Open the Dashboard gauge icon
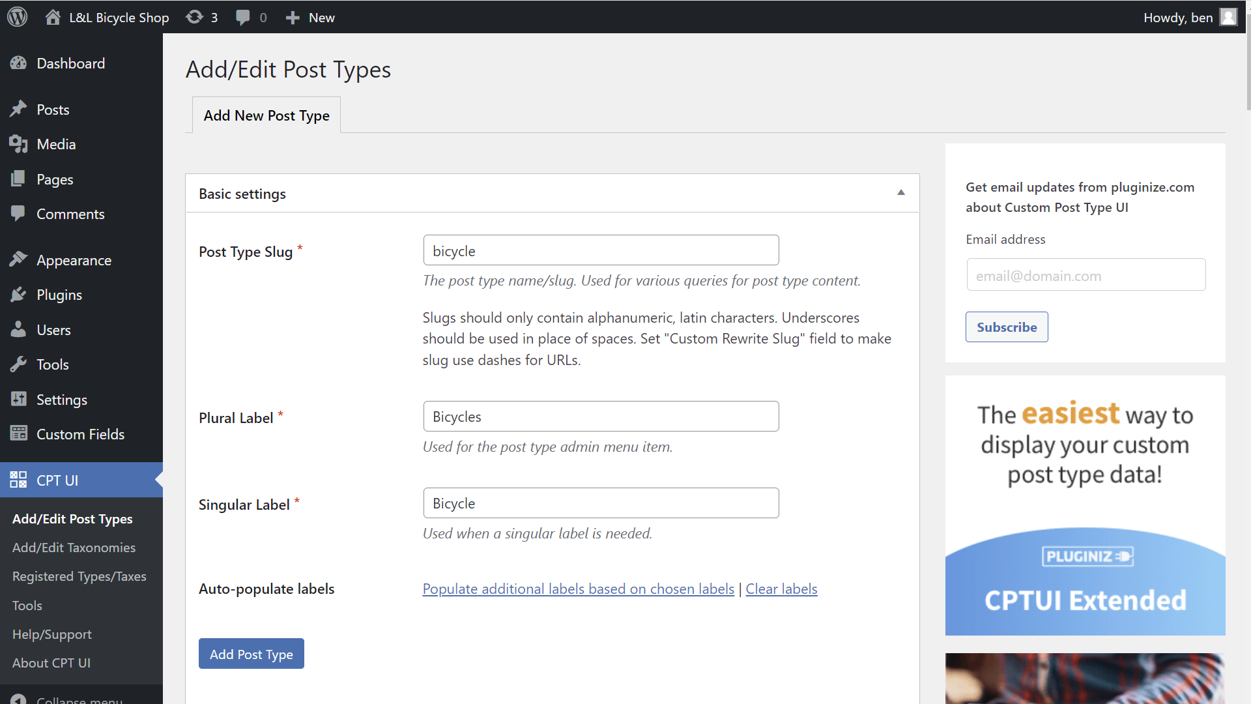The image size is (1251, 704). click(x=18, y=63)
